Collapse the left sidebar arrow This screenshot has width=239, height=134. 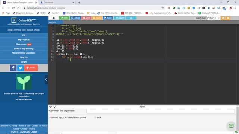[x=46, y=80]
